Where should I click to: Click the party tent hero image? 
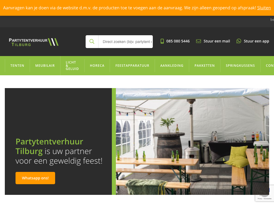pos(192,141)
